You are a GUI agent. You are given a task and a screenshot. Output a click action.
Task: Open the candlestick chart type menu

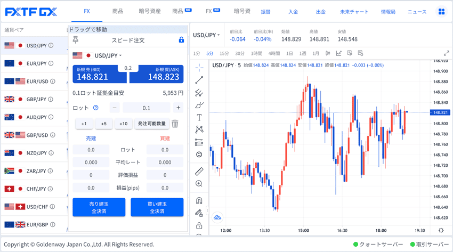[328, 53]
